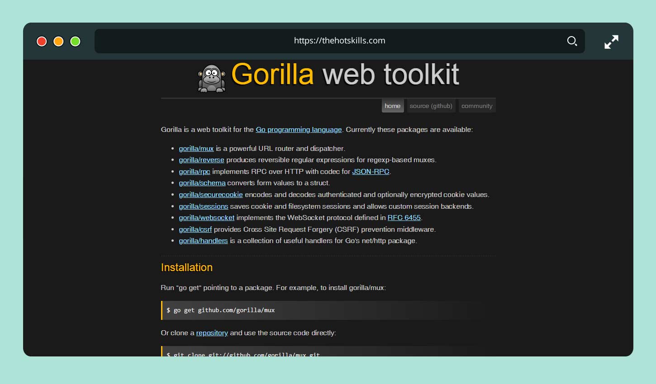
Task: Open the gorilla/rpc package link
Action: pos(195,172)
